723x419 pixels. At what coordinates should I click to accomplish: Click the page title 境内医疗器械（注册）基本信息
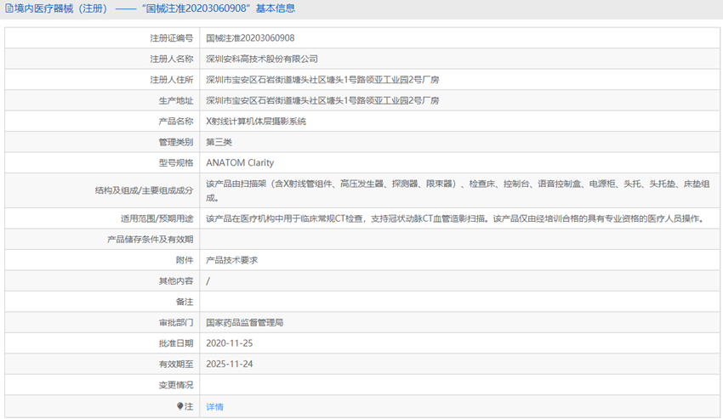(x=155, y=8)
